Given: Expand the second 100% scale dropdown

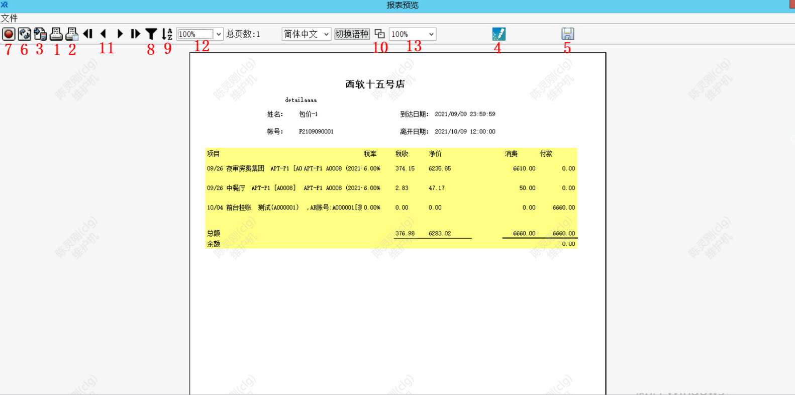Looking at the screenshot, I should point(431,34).
